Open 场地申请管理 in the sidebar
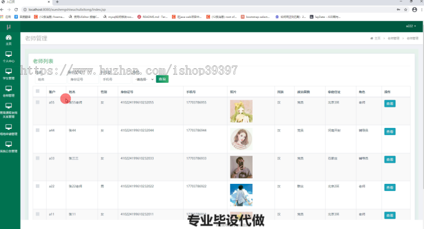The width and height of the screenshot is (424, 229). [x=8, y=130]
